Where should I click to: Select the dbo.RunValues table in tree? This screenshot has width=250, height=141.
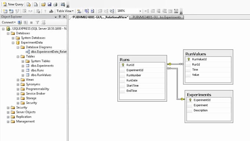click(41, 75)
